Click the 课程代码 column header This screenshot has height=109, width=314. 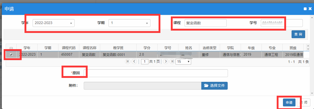(x=69, y=48)
